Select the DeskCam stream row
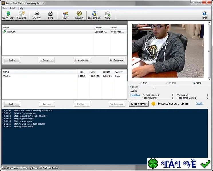213x171 pixels. (64, 32)
